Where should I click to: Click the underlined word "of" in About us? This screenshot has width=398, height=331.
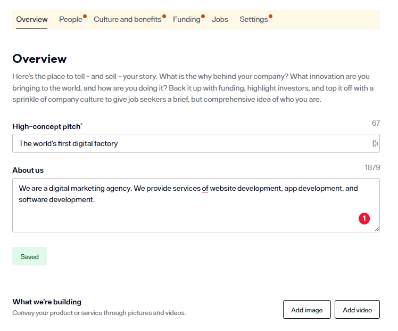[x=205, y=189]
